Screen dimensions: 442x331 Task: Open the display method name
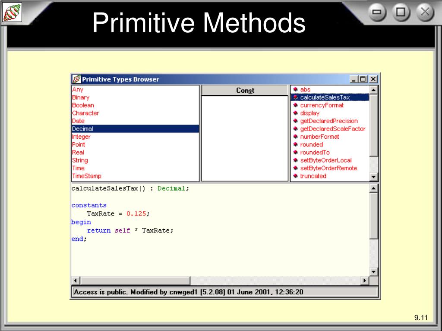310,113
